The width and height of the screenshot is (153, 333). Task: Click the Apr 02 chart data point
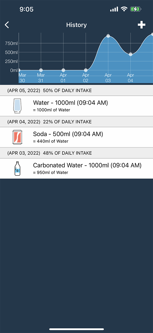[x=86, y=70]
